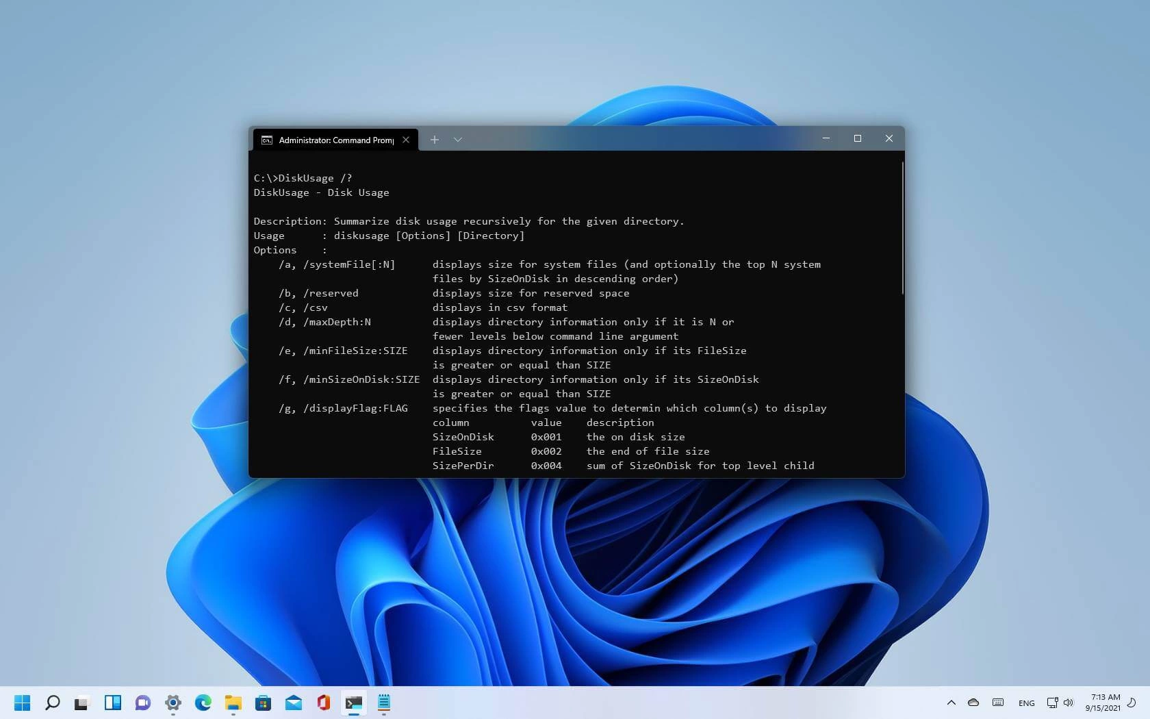
Task: Click '/g, /displayFlag:FLAG' option text
Action: (343, 408)
